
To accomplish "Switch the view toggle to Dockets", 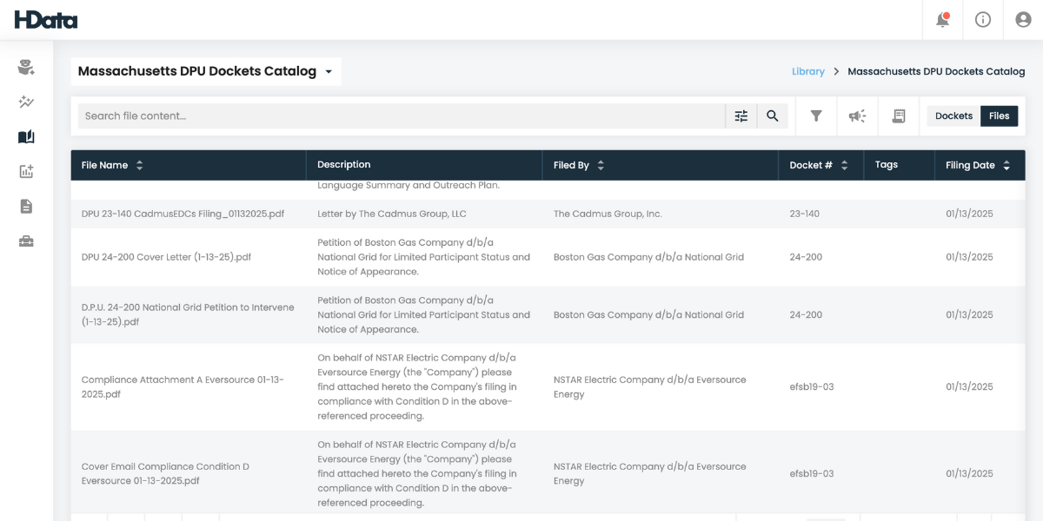I will pyautogui.click(x=953, y=115).
